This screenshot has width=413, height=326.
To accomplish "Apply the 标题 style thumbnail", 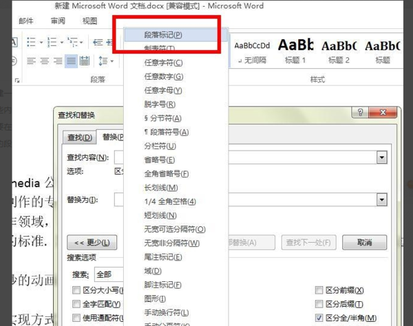I will tap(383, 52).
